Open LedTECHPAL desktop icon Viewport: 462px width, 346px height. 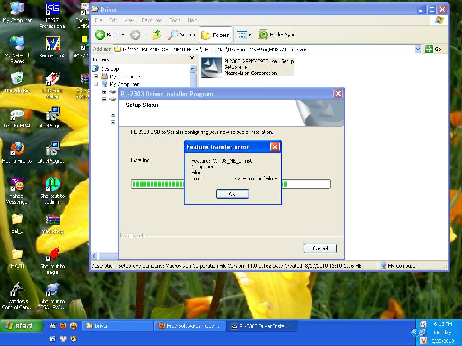pos(17,118)
